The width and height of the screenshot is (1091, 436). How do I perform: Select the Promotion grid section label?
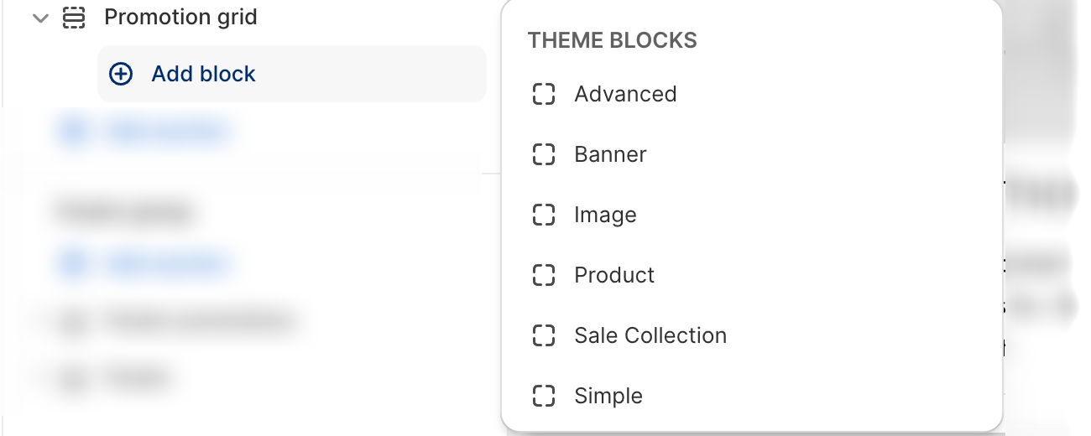[180, 18]
